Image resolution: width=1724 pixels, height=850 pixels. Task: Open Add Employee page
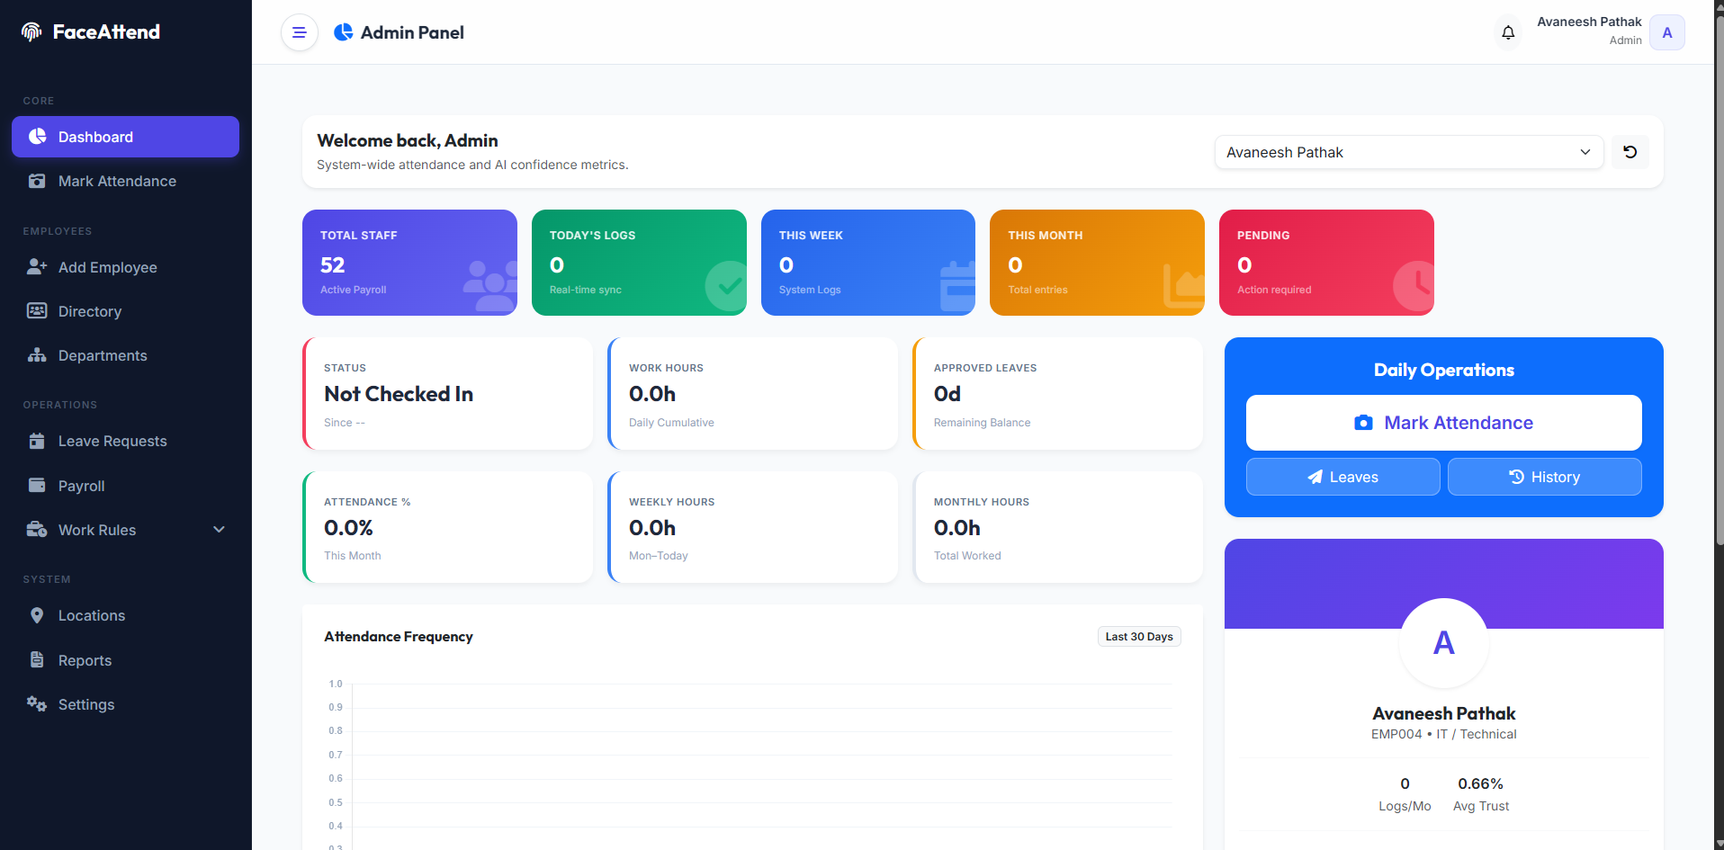pos(125,267)
